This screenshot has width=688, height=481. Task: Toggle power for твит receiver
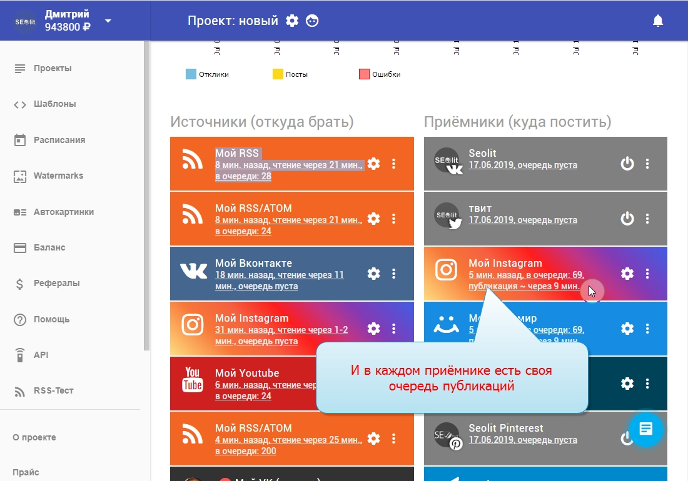click(x=627, y=219)
